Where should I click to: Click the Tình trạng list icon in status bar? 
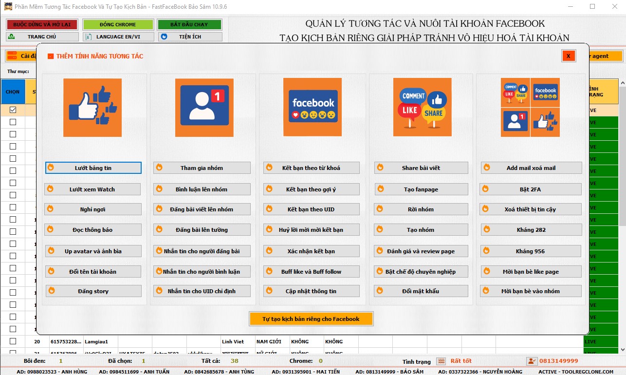[x=441, y=361]
